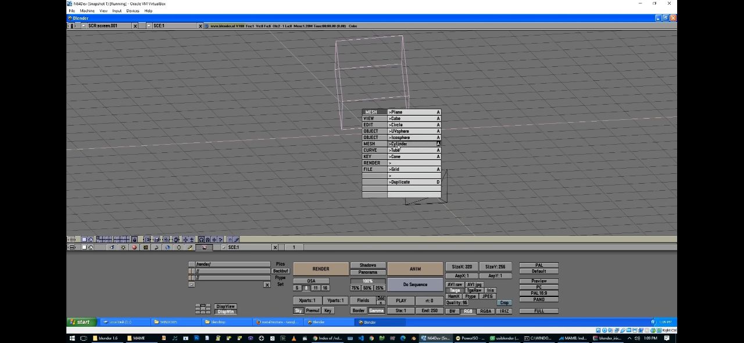Click home icon in buttons header
The image size is (744, 343).
coord(91,247)
